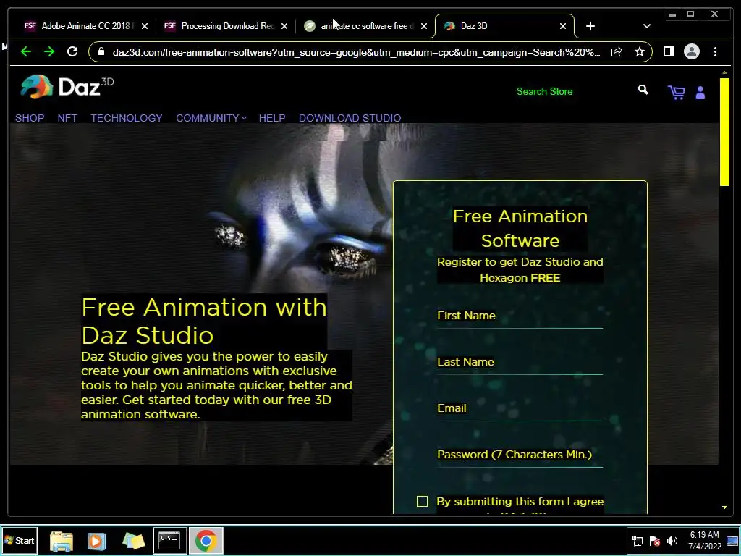
Task: Open the shopping cart
Action: coord(676,92)
